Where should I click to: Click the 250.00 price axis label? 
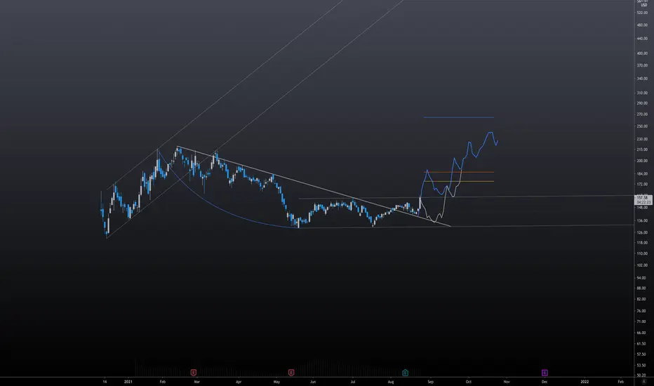[x=642, y=126]
